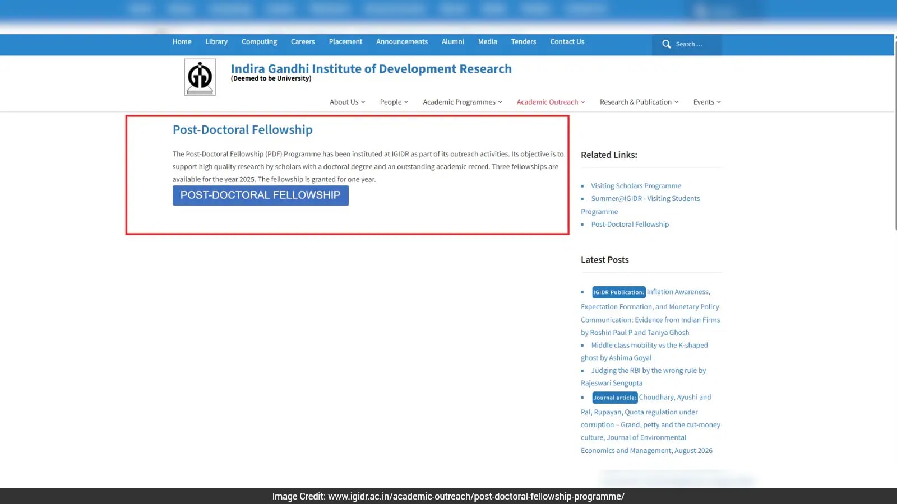Go to Home in the top bar
This screenshot has height=504, width=897.
[x=182, y=42]
